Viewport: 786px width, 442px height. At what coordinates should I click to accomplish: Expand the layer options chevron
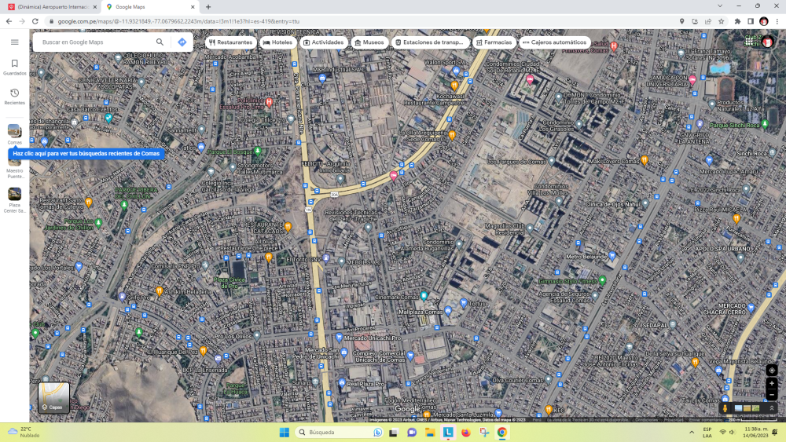pyautogui.click(x=772, y=408)
